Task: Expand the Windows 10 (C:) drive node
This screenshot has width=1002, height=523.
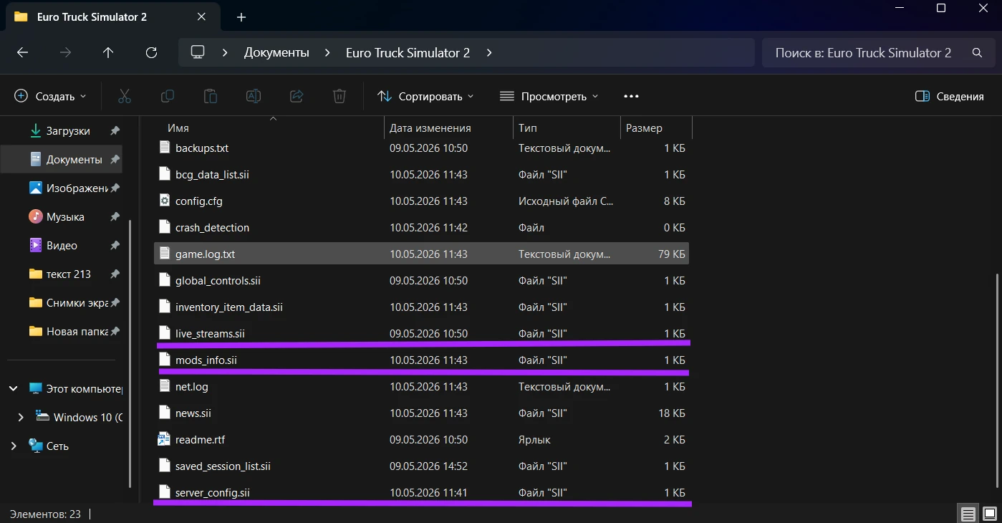Action: (20, 417)
